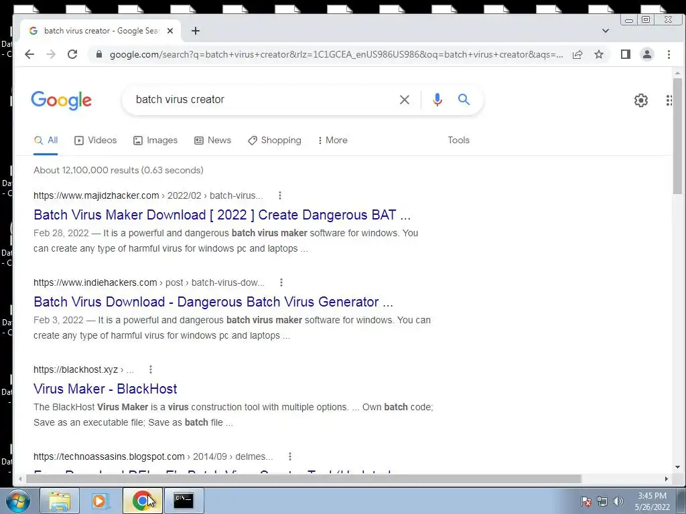The height and width of the screenshot is (514, 686).
Task: Click the scroll right arrow
Action: [x=667, y=479]
